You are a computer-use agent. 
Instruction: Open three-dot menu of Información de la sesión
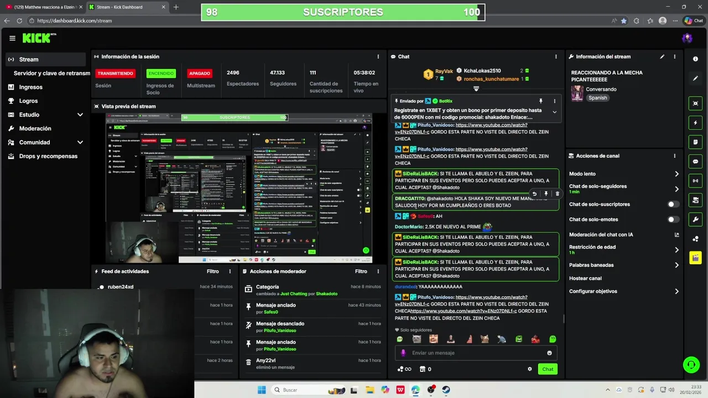pyautogui.click(x=378, y=56)
